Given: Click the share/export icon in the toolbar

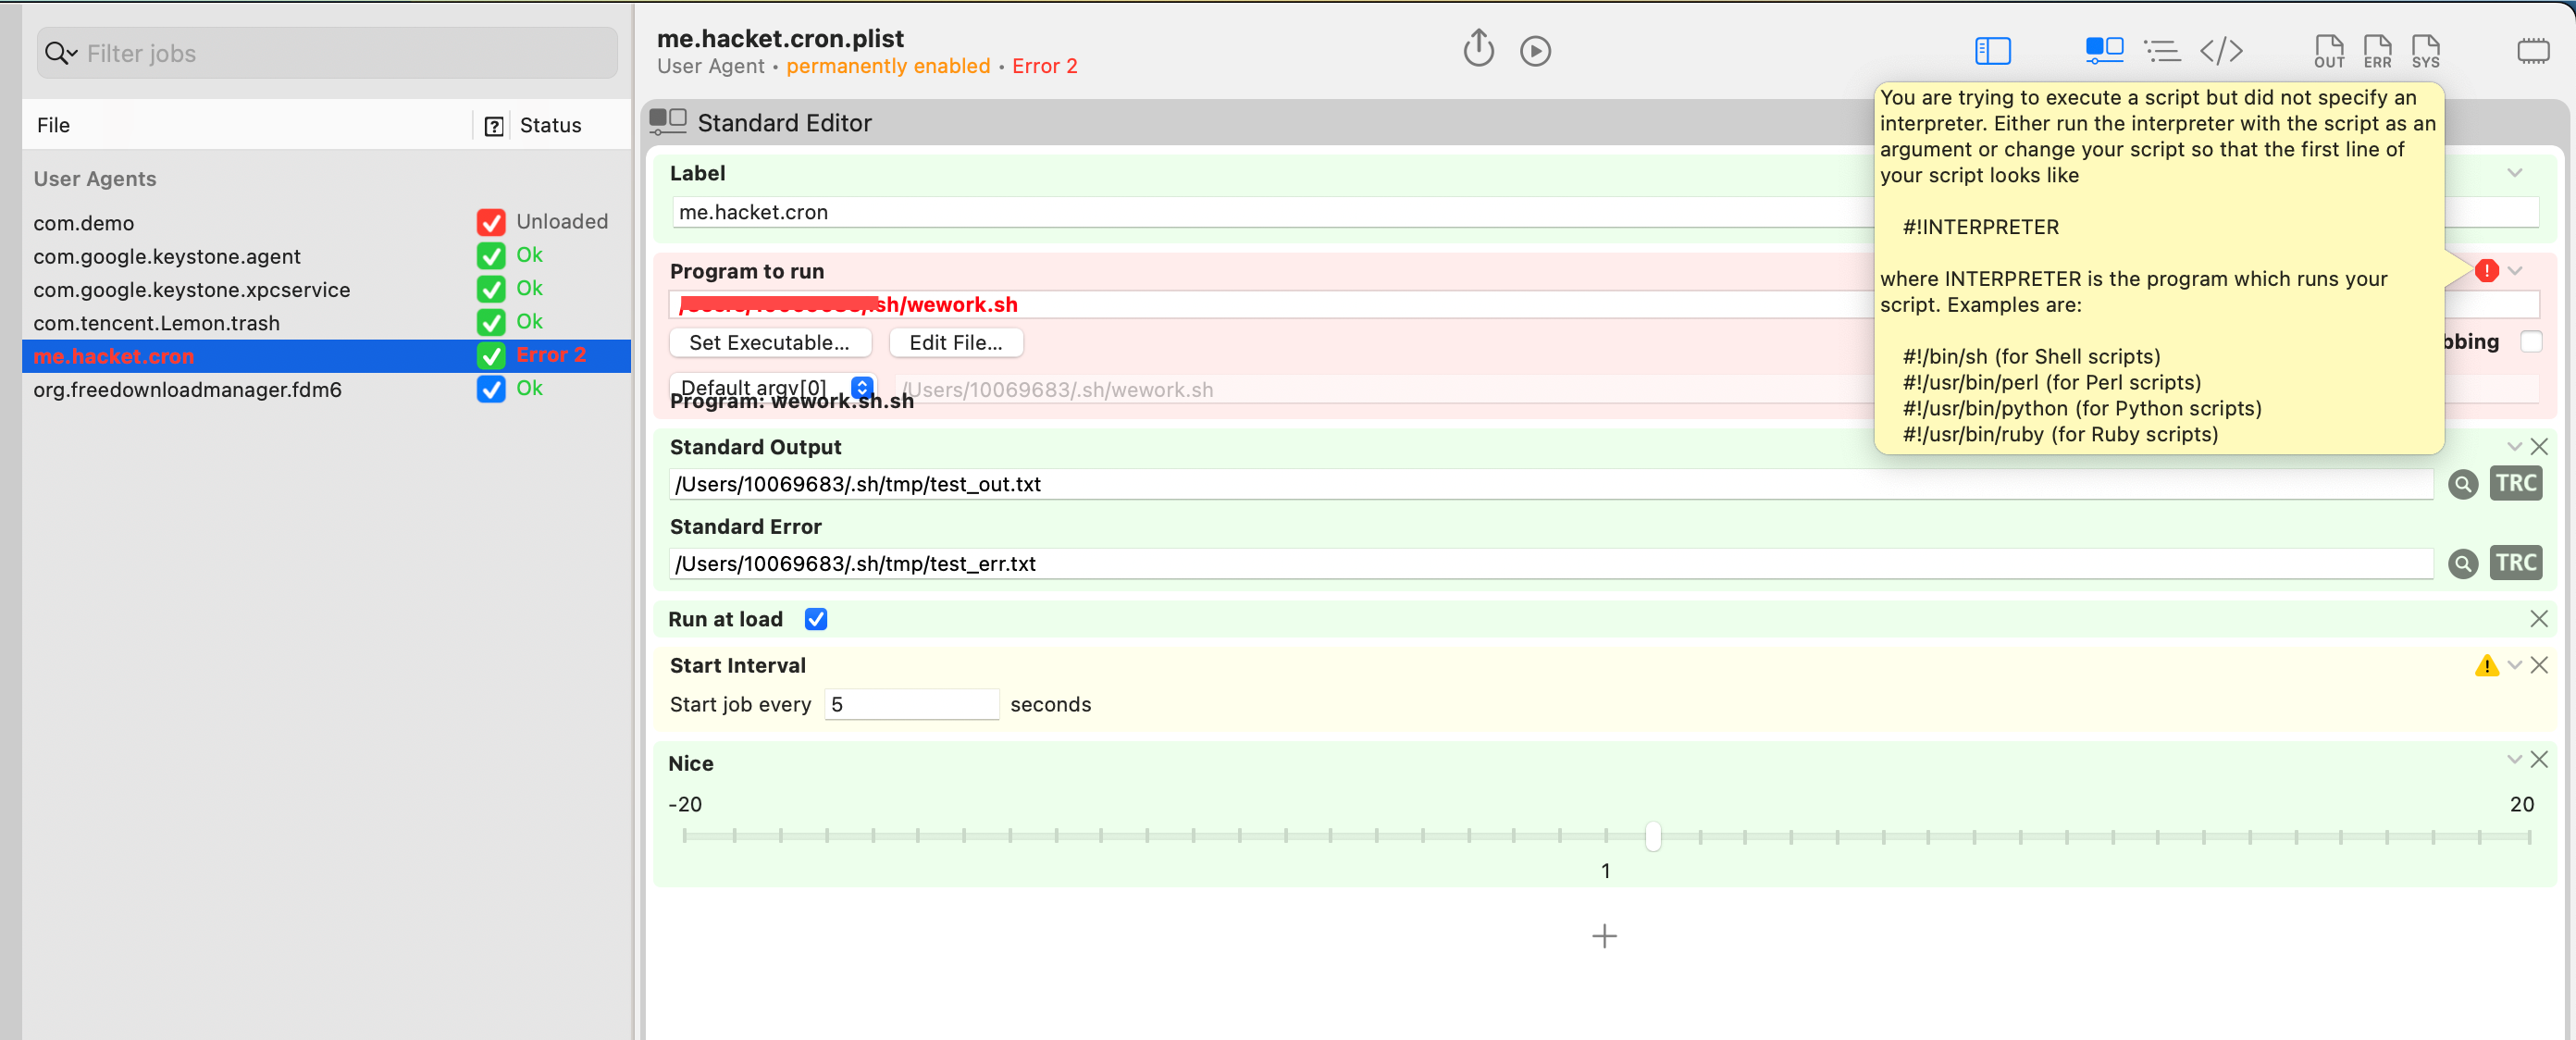Looking at the screenshot, I should (1478, 49).
